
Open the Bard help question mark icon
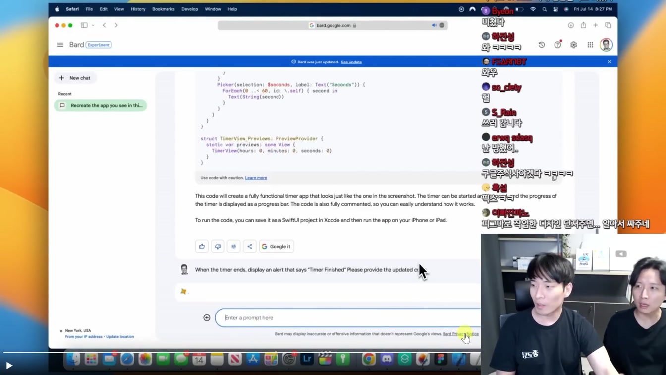[x=557, y=45]
